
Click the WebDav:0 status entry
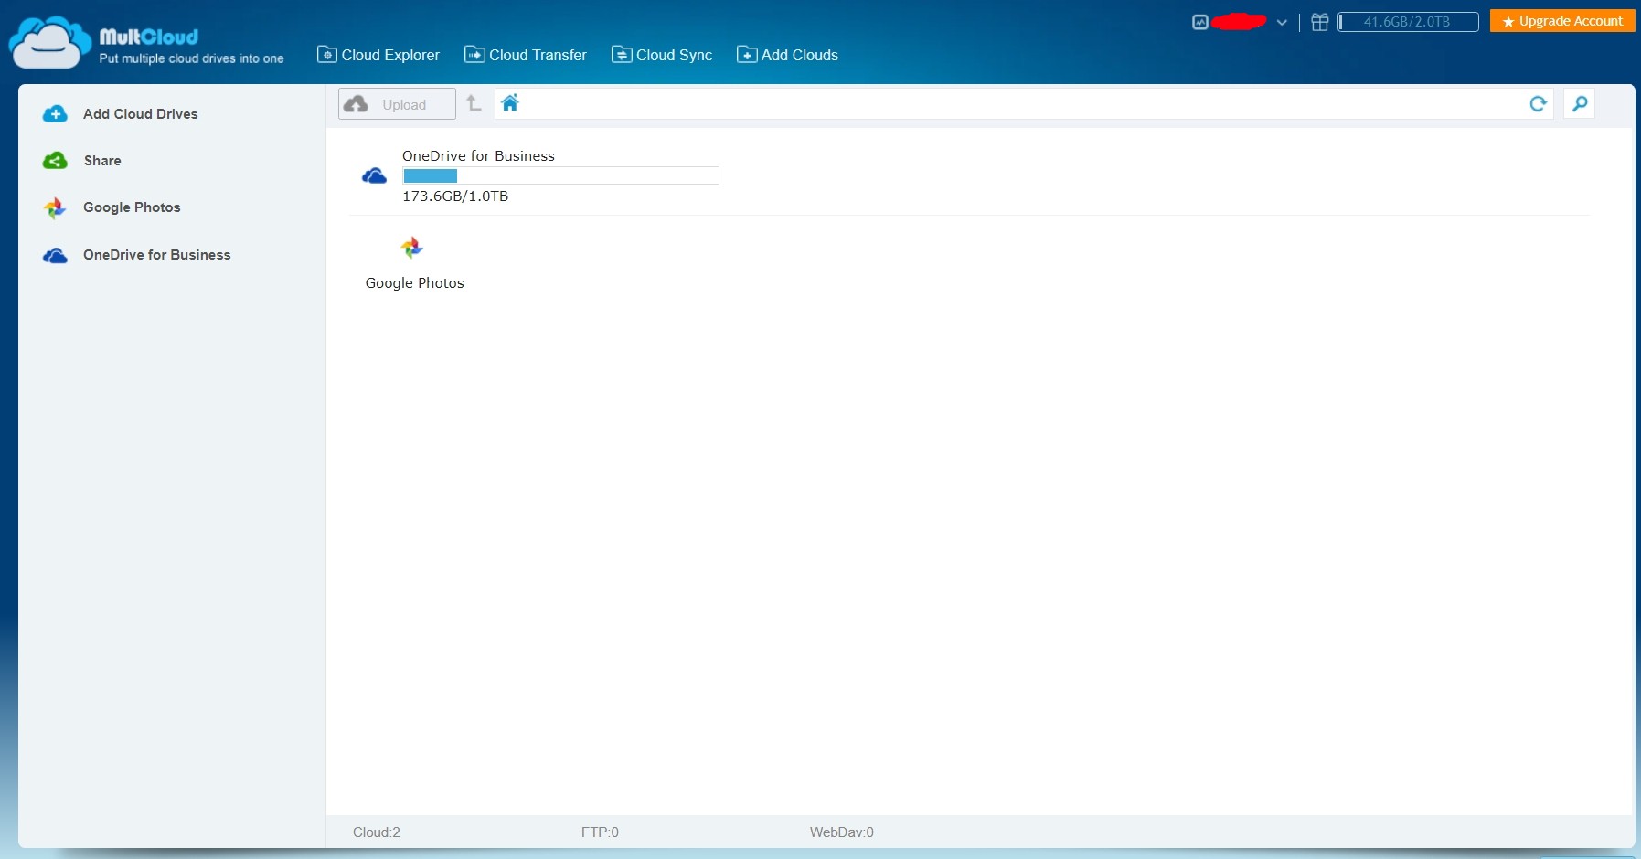[841, 832]
